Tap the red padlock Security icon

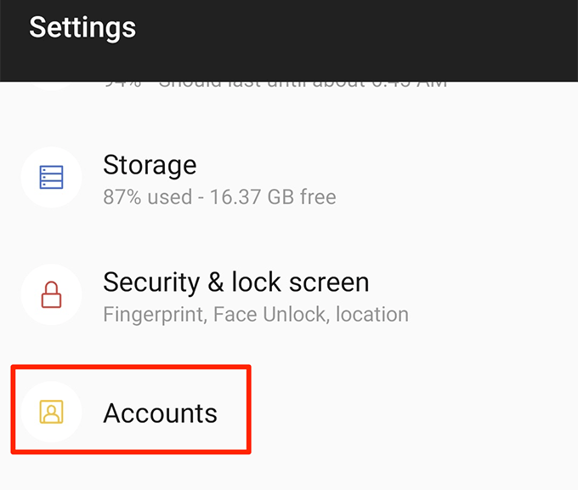click(x=51, y=295)
